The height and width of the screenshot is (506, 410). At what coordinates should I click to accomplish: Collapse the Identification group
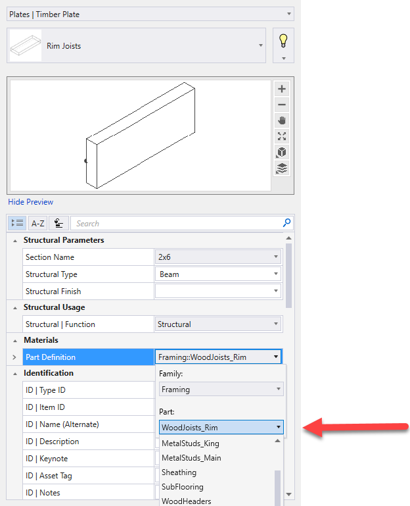point(15,374)
